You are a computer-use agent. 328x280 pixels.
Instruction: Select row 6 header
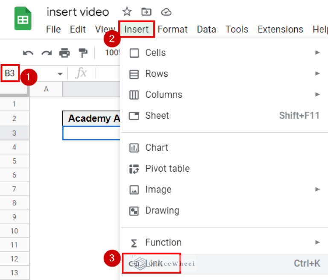point(14,175)
